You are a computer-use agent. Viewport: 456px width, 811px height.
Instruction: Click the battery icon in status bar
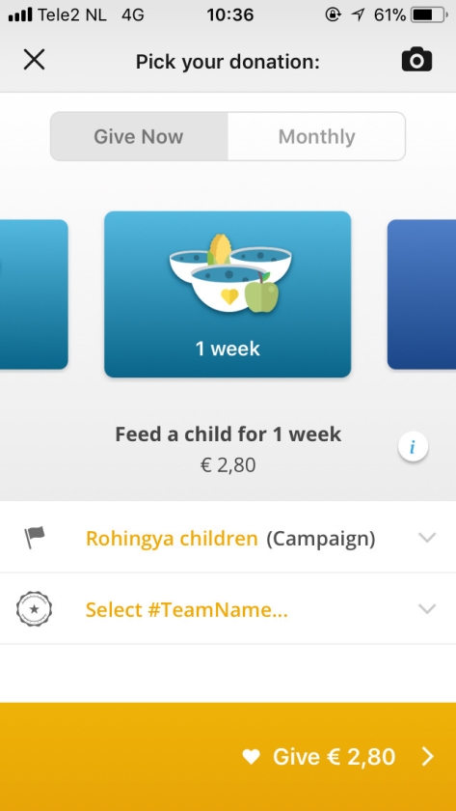tap(430, 15)
